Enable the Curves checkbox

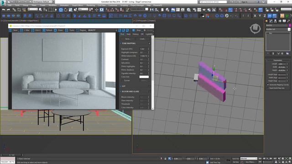click(x=122, y=81)
